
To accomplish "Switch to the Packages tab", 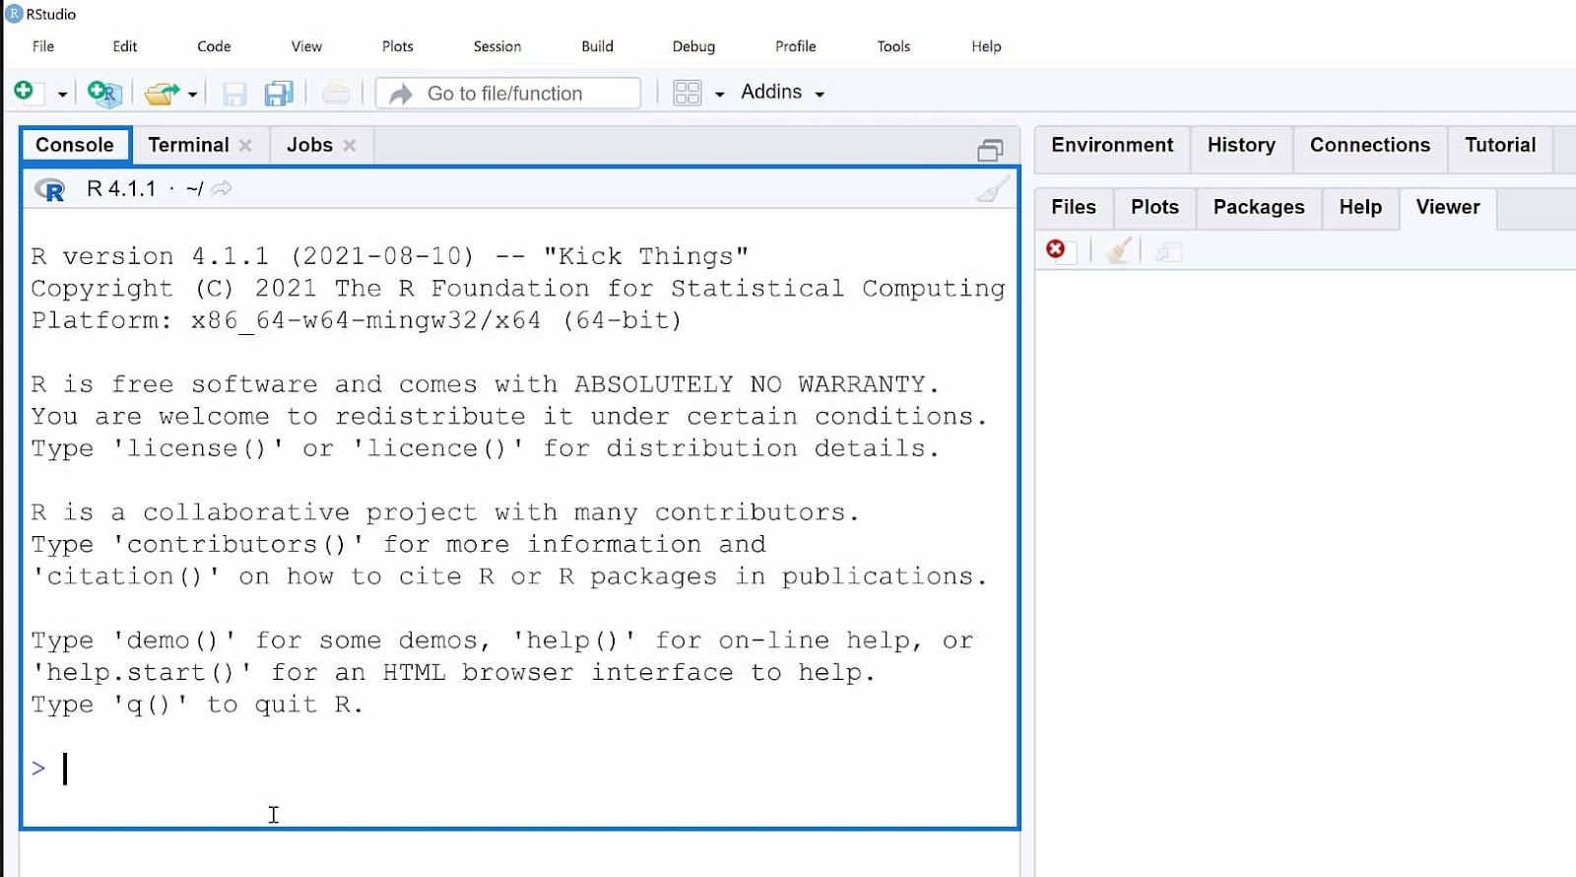I will [x=1259, y=207].
